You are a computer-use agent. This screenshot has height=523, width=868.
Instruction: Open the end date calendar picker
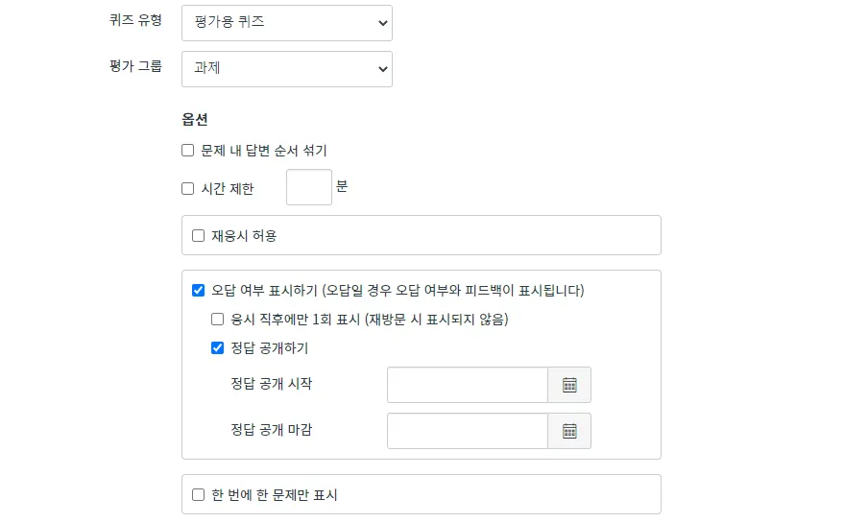tap(569, 431)
